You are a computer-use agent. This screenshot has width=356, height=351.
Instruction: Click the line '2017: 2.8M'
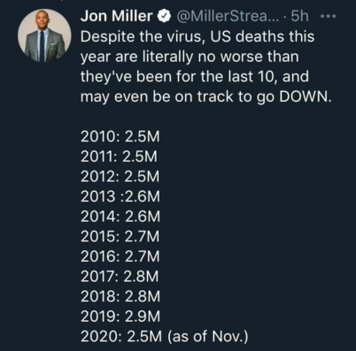[x=120, y=277]
